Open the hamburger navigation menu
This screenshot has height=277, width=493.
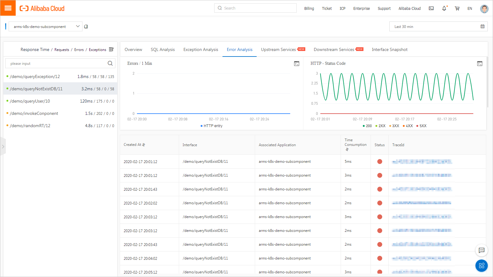(8, 8)
